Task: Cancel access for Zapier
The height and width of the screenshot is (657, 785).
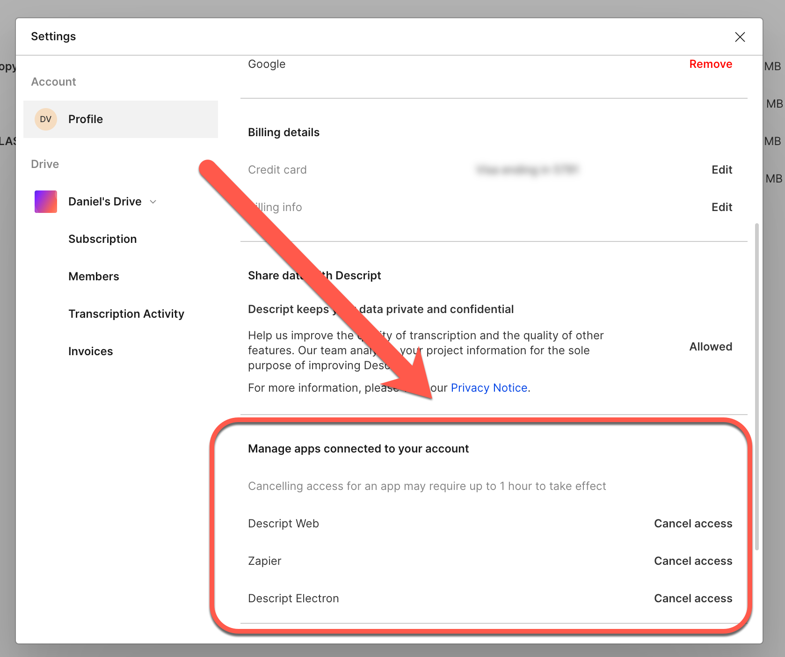Action: pyautogui.click(x=693, y=561)
